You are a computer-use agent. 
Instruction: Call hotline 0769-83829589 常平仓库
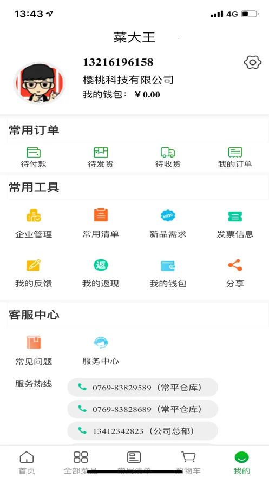142,388
